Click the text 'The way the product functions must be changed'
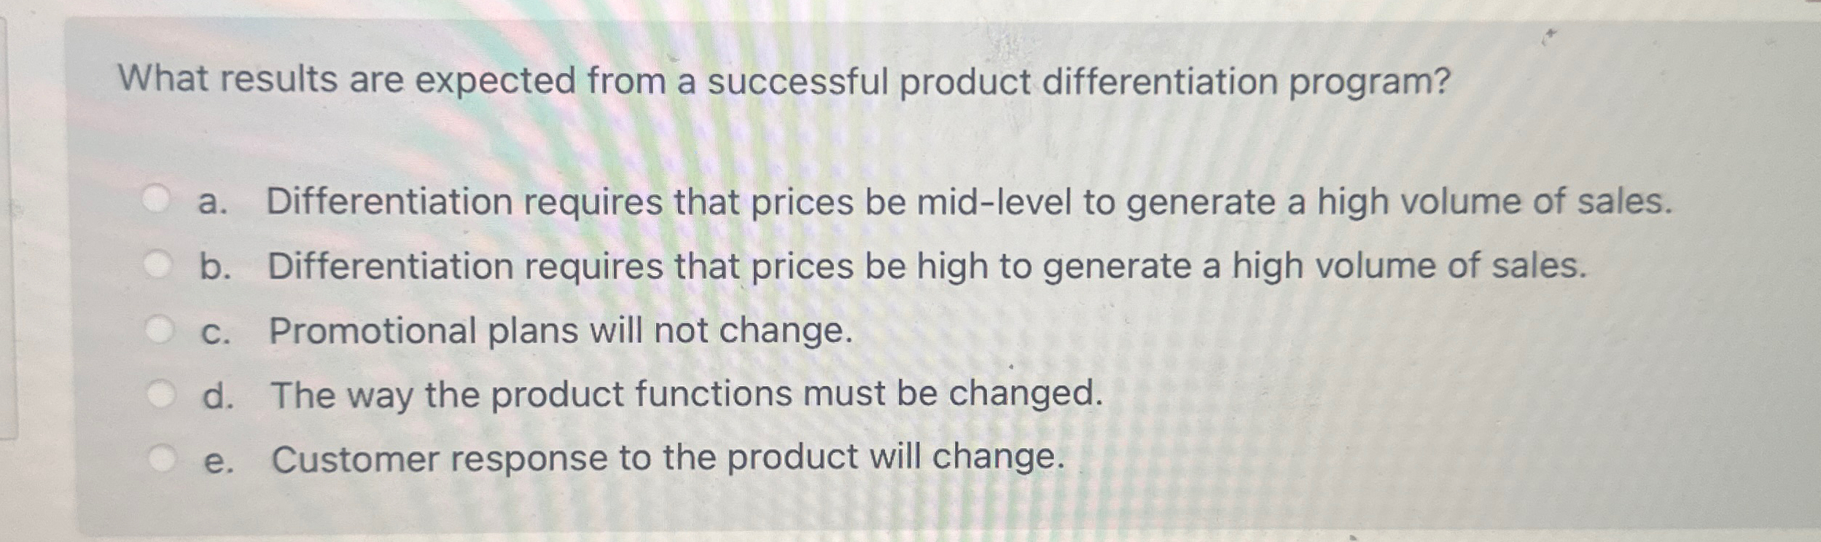This screenshot has height=542, width=1821. click(685, 394)
